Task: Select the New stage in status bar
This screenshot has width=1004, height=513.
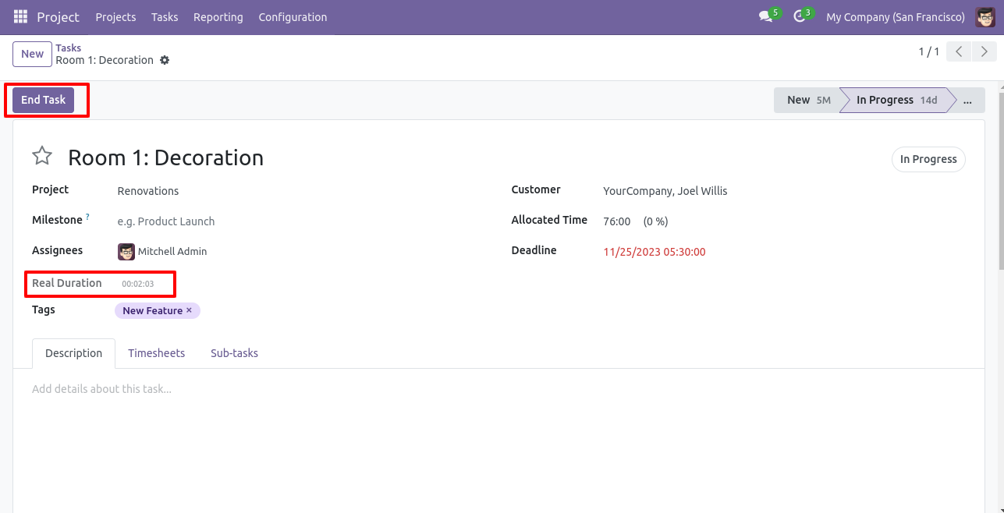Action: 806,100
